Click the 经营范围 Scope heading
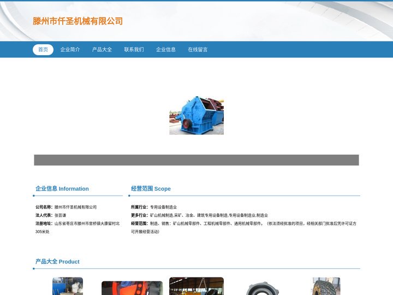This screenshot has height=295, width=393. click(151, 188)
